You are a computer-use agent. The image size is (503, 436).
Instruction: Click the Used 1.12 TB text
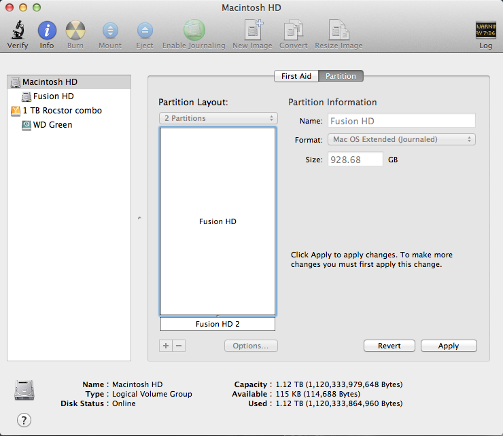coord(339,403)
